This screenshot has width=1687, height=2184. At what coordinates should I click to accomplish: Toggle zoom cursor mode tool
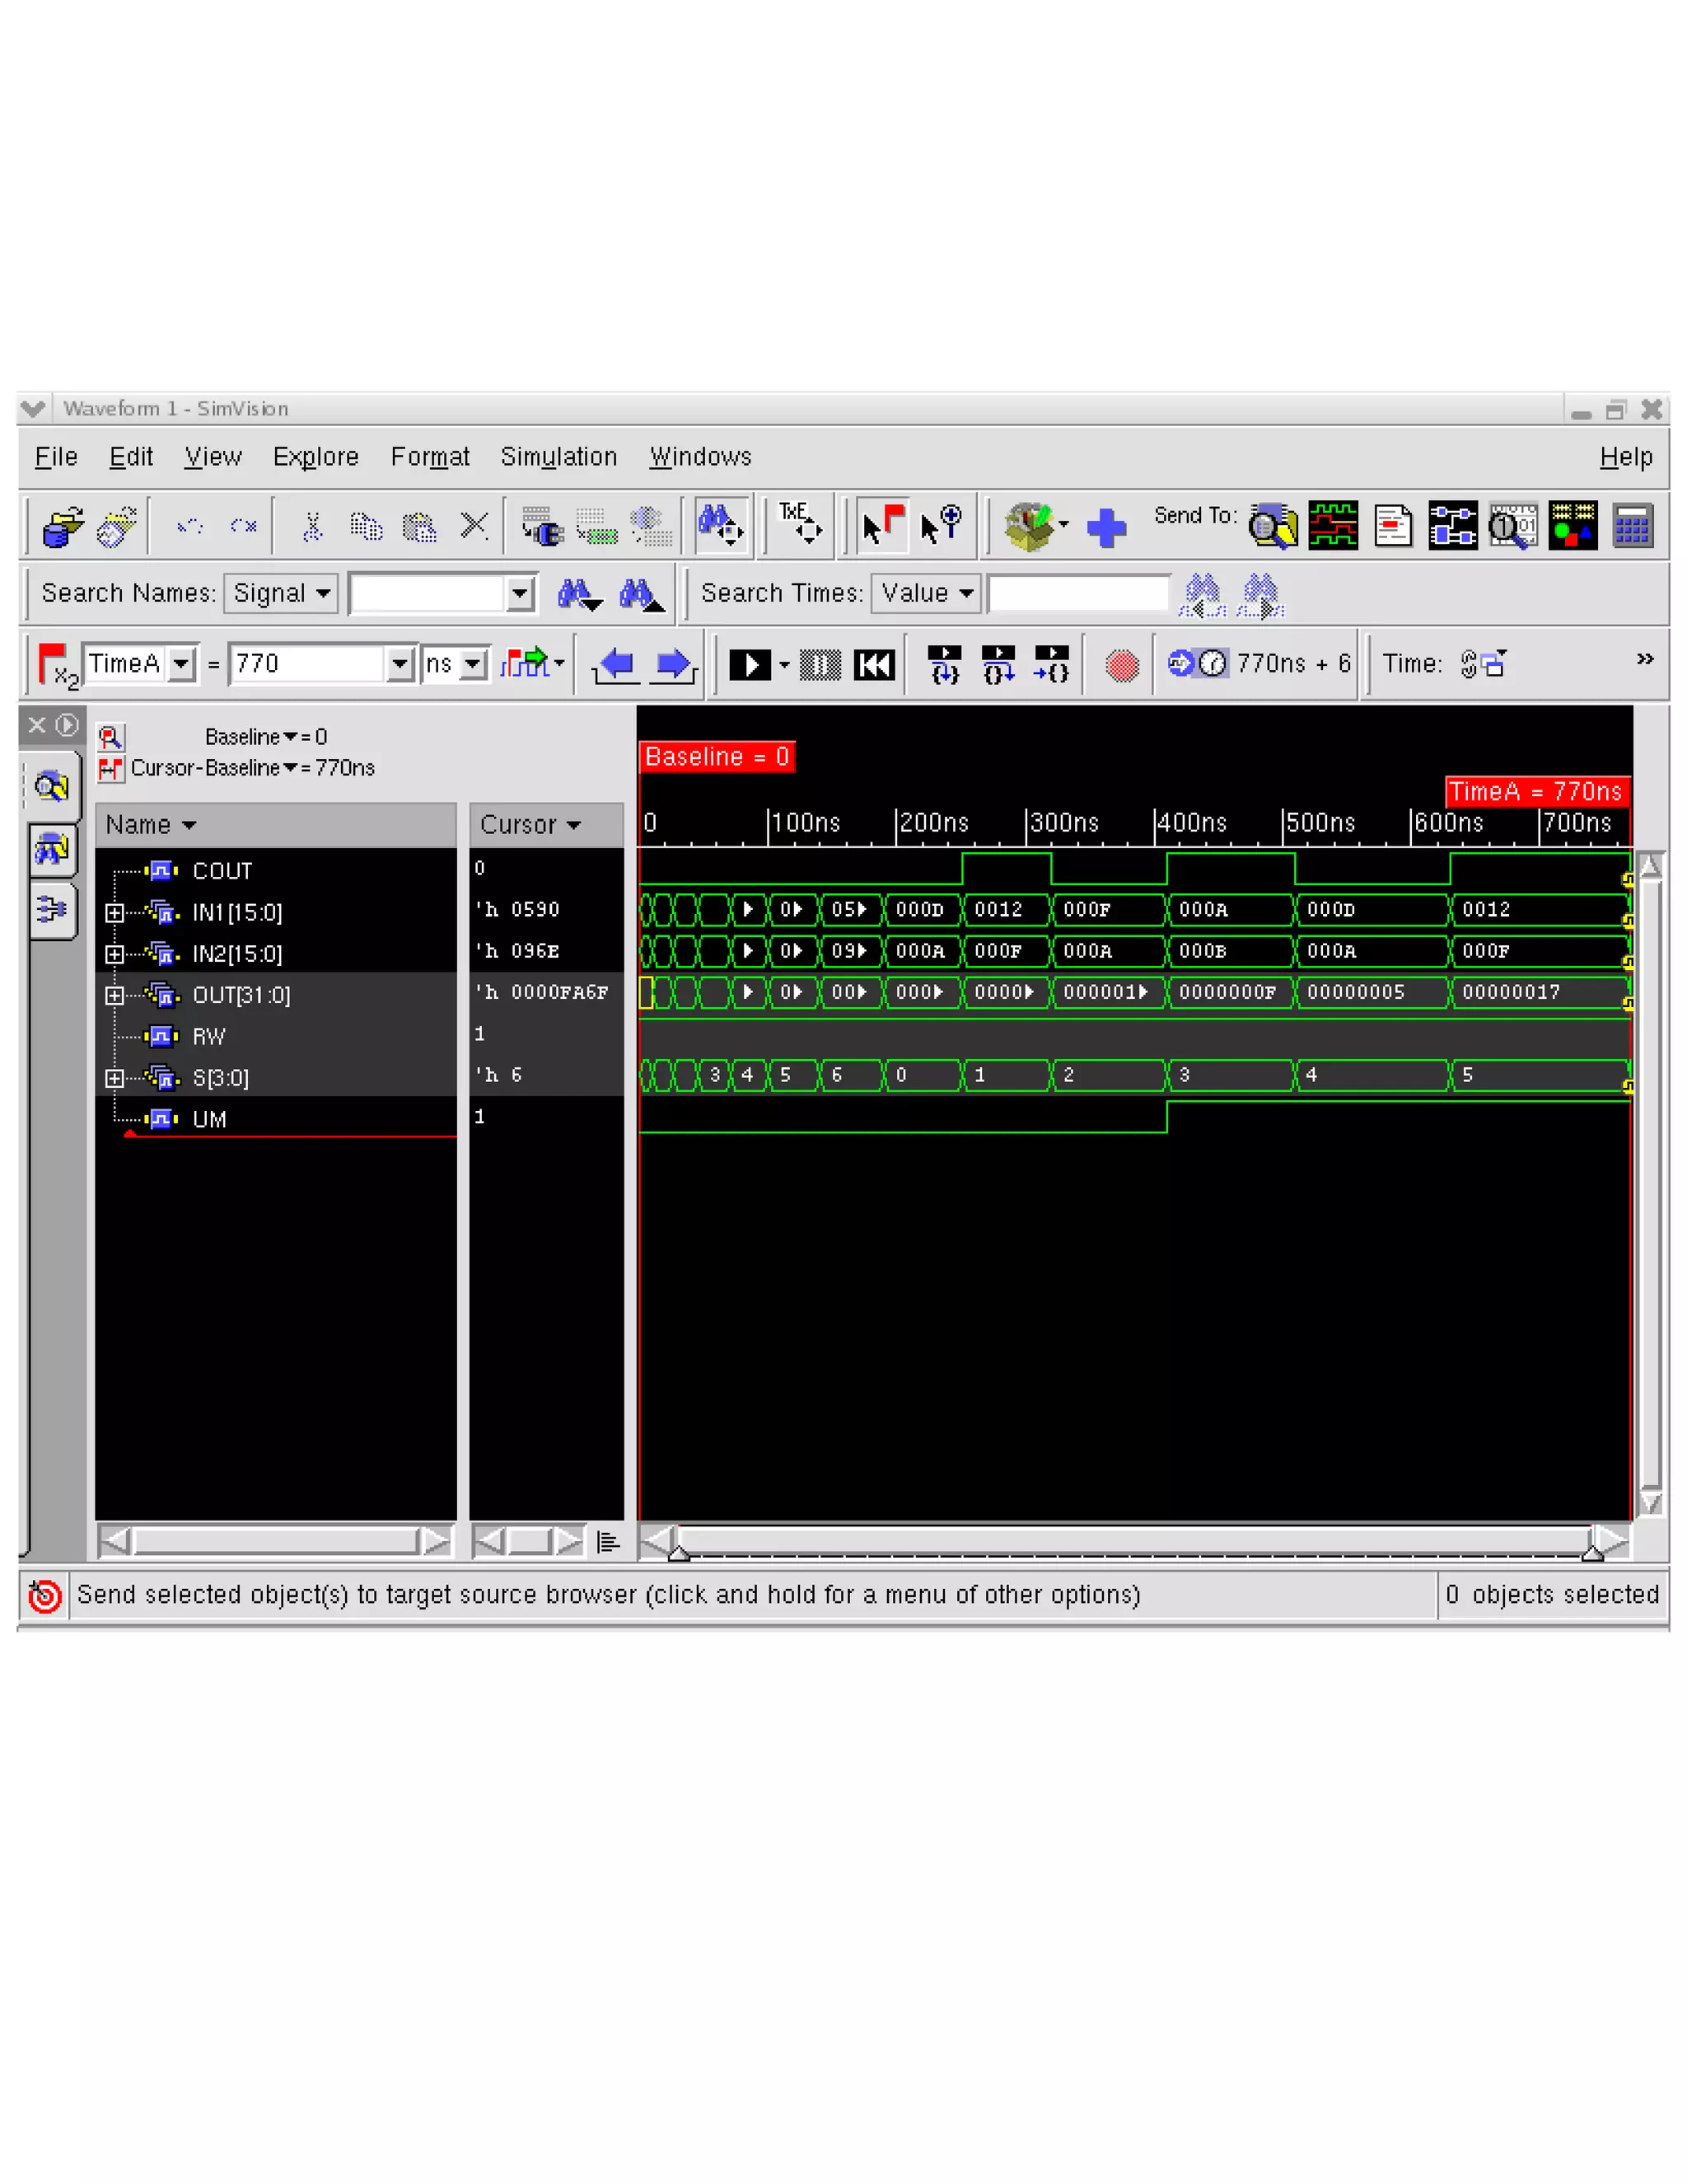coord(941,526)
